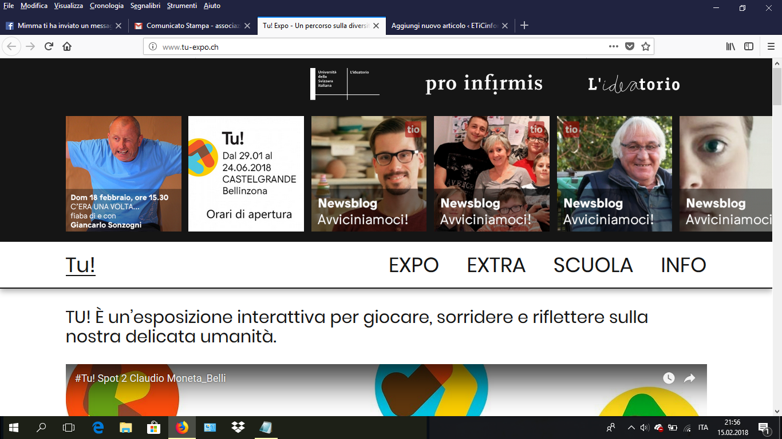Open the browser home page icon
Image resolution: width=782 pixels, height=439 pixels.
(x=67, y=47)
